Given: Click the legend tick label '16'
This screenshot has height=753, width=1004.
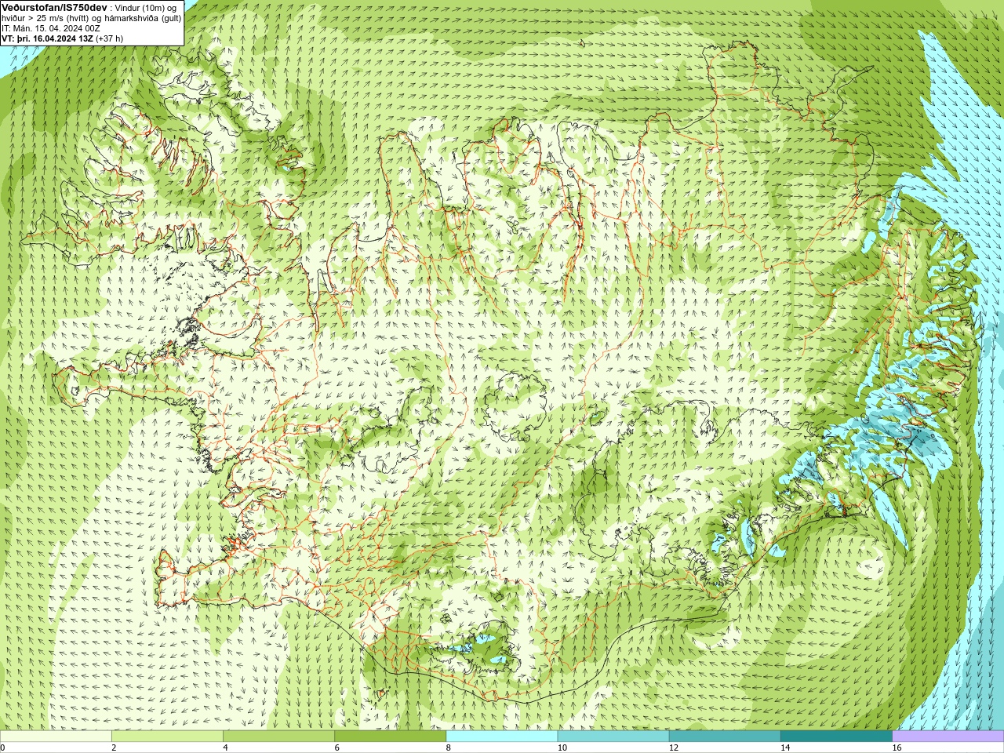Looking at the screenshot, I should 897,748.
